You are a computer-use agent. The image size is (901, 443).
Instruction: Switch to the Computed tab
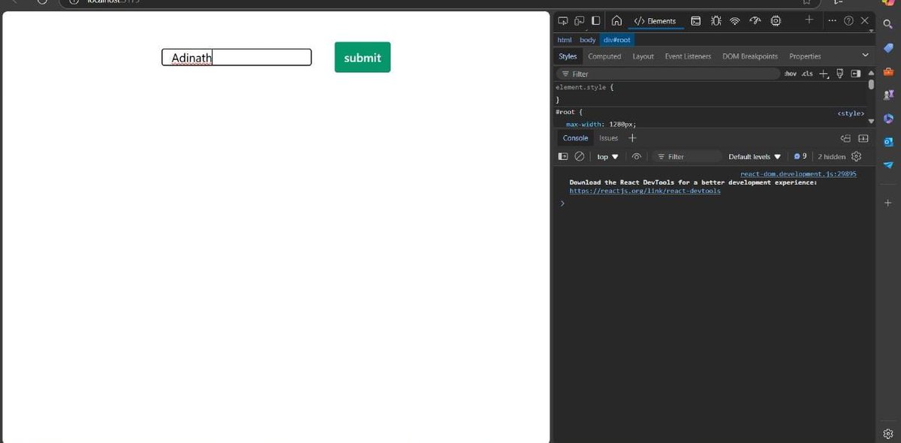[x=604, y=56]
